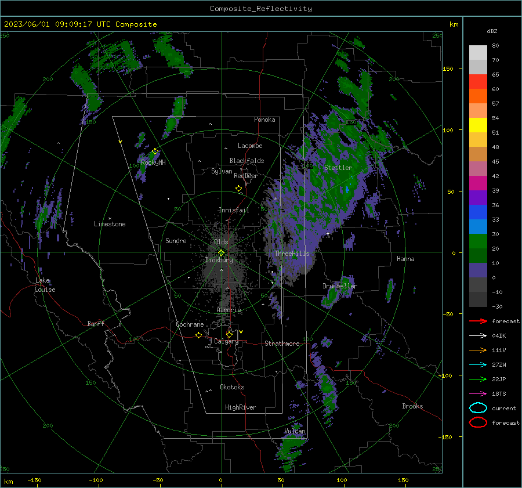Click the cyan 27ZW arrow icon
The image size is (522, 488).
(x=478, y=365)
